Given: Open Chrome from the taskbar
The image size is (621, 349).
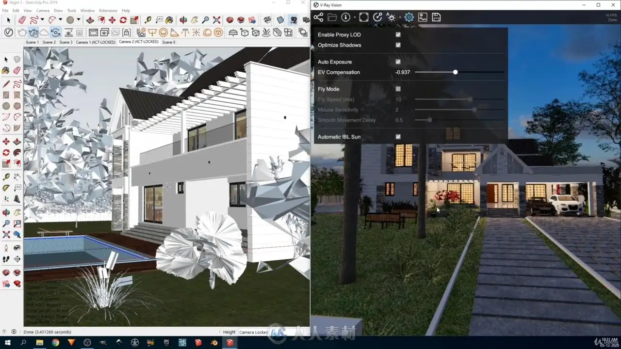Looking at the screenshot, I should [x=55, y=343].
